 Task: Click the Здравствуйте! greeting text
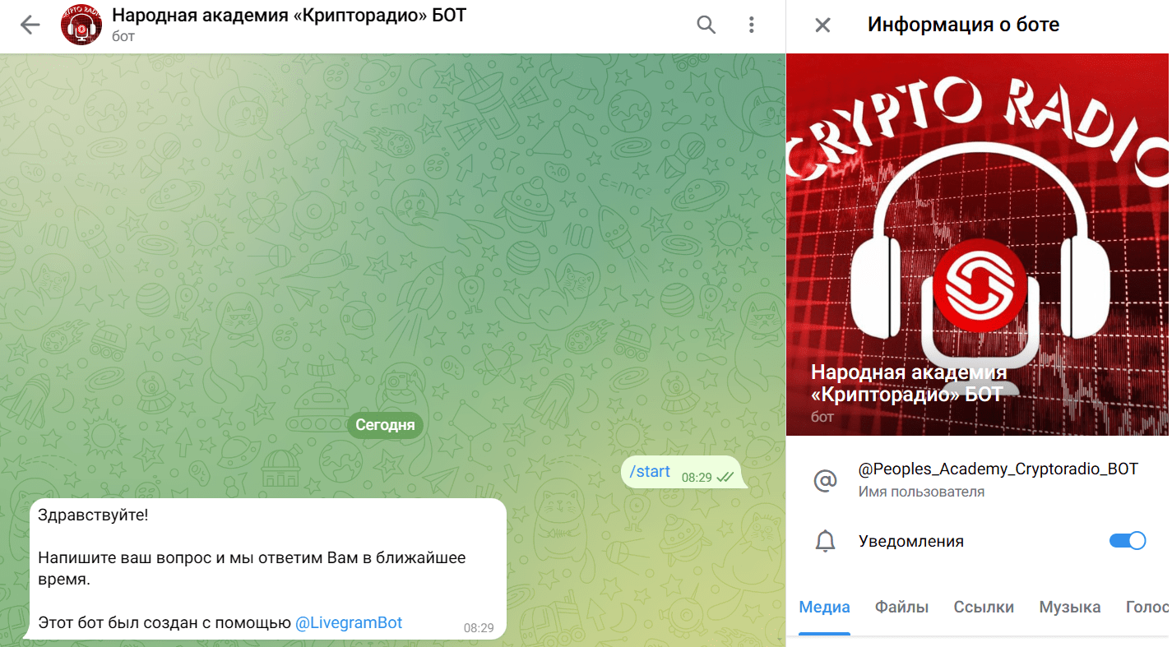coord(93,515)
